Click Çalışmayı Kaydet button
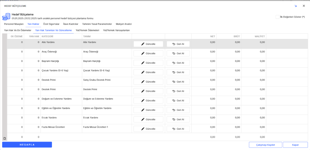Image resolution: width=310 pixels, height=150 pixels. tap(265, 145)
